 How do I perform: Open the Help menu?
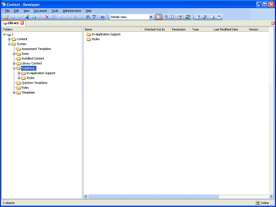click(x=88, y=11)
